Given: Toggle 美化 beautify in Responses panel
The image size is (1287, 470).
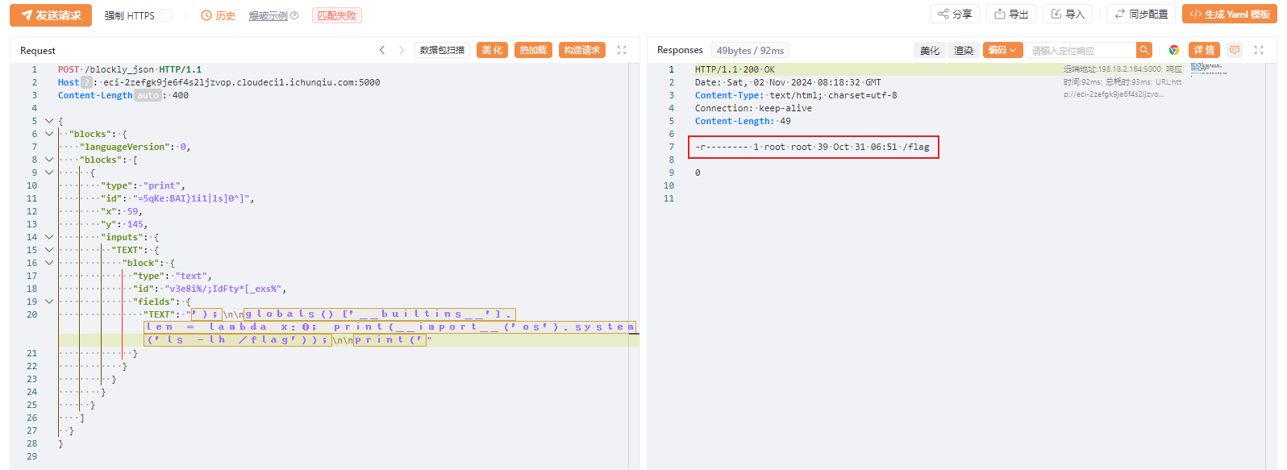Looking at the screenshot, I should (x=930, y=50).
